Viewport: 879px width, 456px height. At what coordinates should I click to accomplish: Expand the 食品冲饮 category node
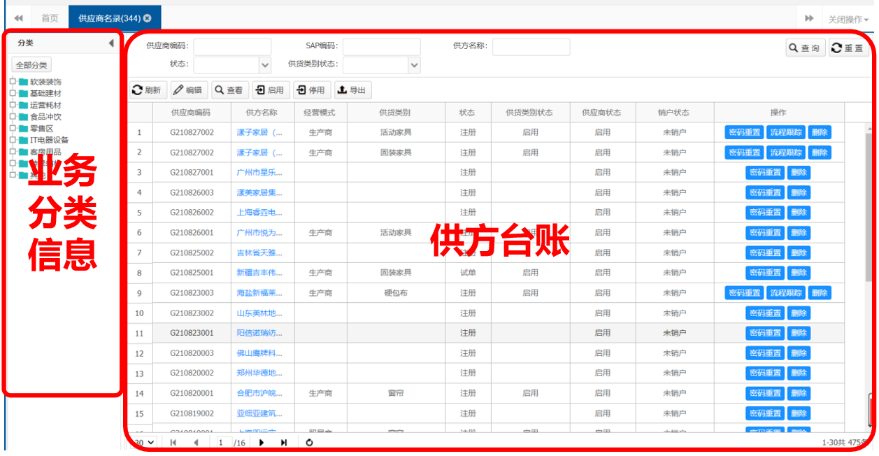point(13,117)
